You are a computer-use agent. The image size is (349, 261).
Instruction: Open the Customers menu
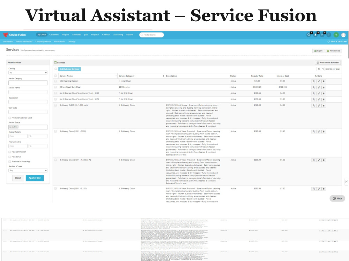pos(54,34)
